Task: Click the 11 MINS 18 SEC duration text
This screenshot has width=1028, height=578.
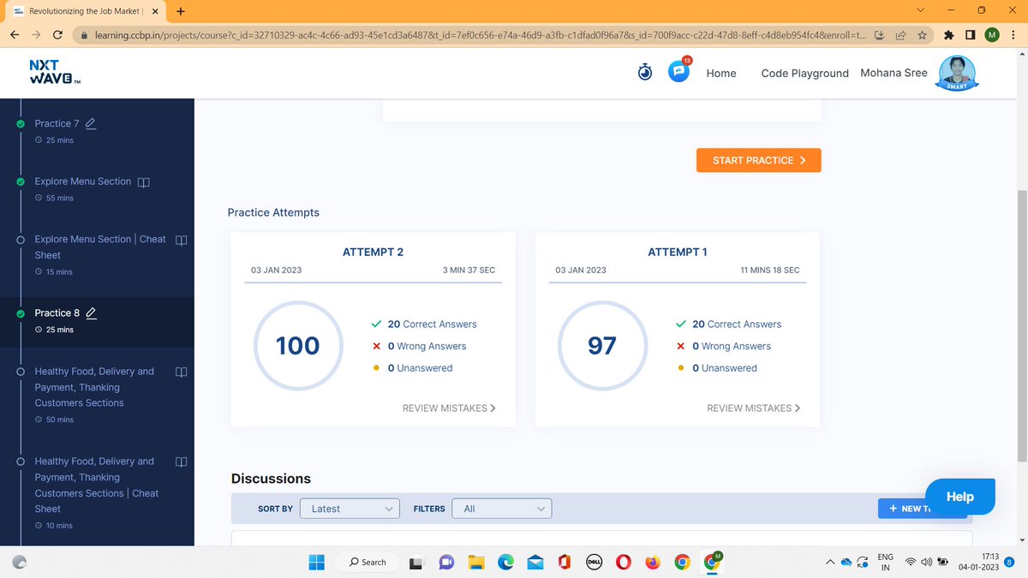Action: (770, 270)
